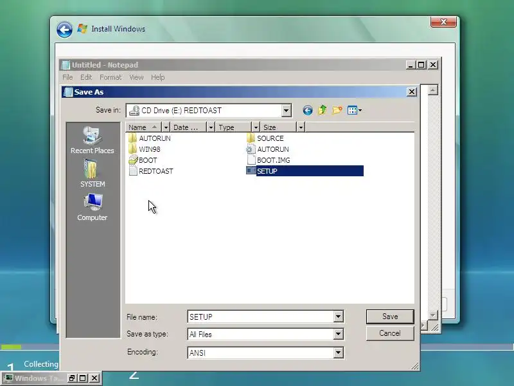This screenshot has height=386, width=514.
Task: Open Notepad's Edit menu
Action: tap(86, 77)
